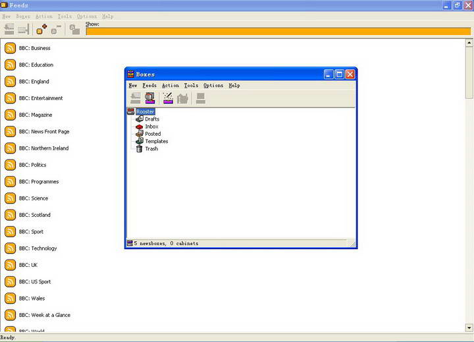Open the Drafts newsbox
This screenshot has width=474, height=342.
point(152,119)
